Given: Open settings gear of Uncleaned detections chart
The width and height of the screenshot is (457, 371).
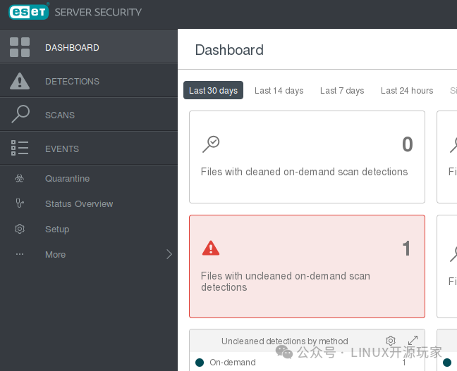Looking at the screenshot, I should click(x=391, y=341).
